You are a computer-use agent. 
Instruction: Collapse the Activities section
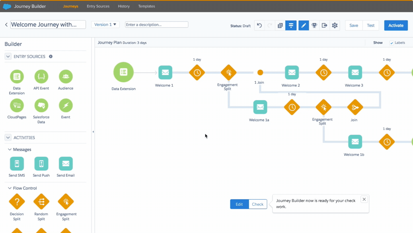point(8,138)
